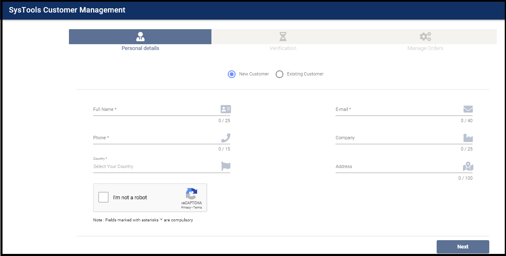This screenshot has height=256, width=506.
Task: Switch to the Manage Orders tab
Action: point(425,40)
